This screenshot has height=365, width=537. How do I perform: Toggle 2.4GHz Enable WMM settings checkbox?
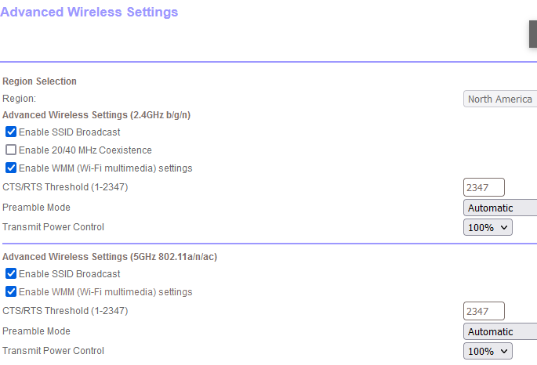(11, 168)
